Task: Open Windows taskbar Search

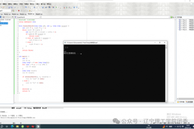Action: [2, 127]
